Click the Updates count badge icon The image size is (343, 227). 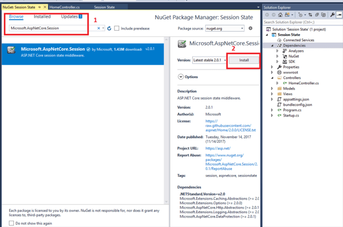pos(81,16)
